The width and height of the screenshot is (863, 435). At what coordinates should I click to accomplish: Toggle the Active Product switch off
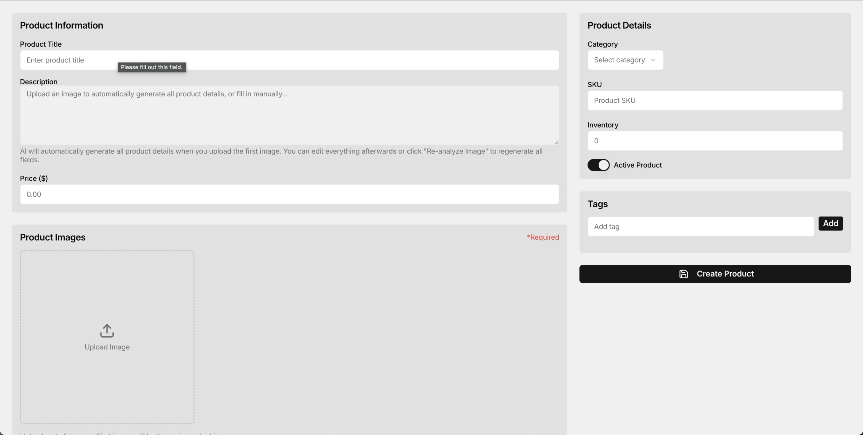coord(598,165)
